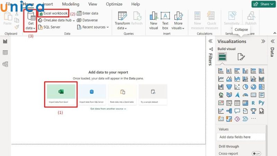Switch to Table view in left sidebar
The width and height of the screenshot is (277, 156).
[x=5, y=53]
